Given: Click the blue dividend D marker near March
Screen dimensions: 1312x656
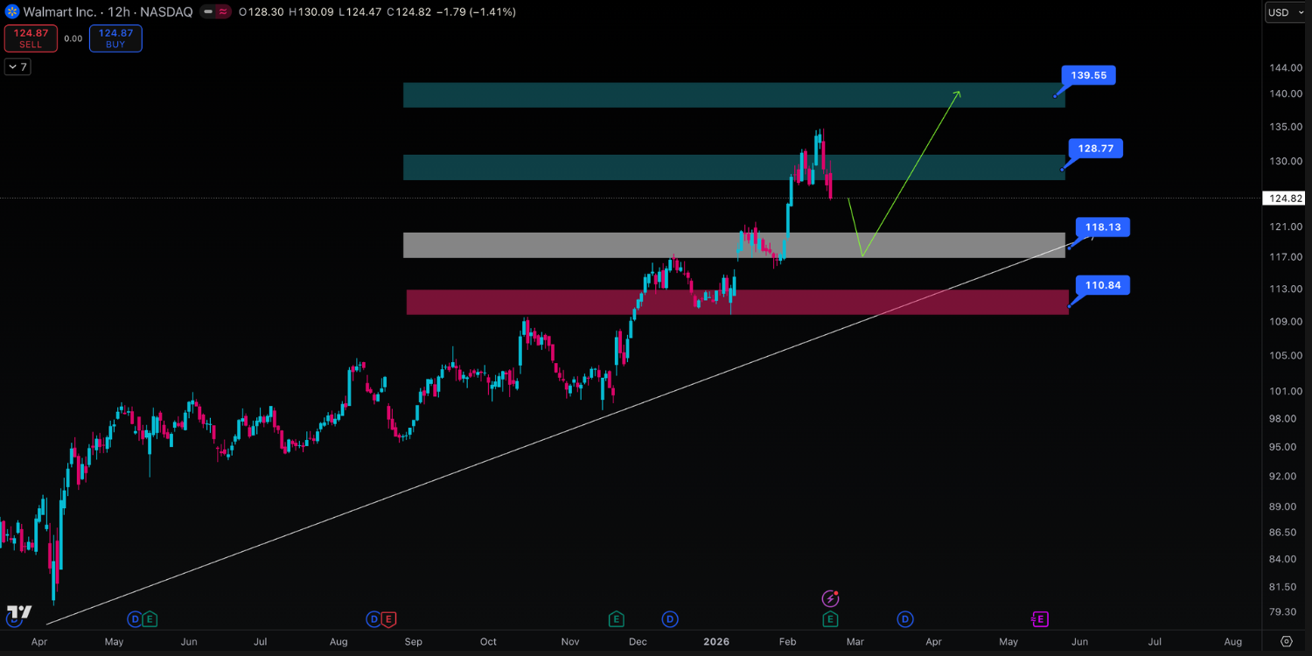Looking at the screenshot, I should pyautogui.click(x=905, y=619).
